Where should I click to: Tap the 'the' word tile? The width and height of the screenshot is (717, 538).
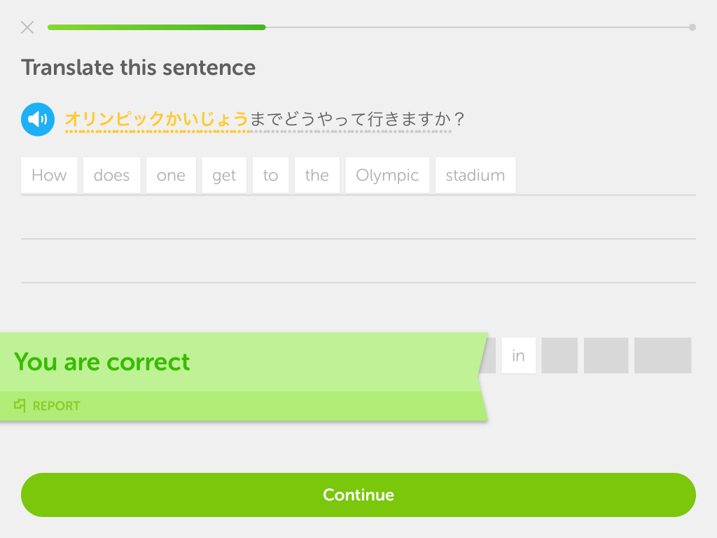(317, 175)
